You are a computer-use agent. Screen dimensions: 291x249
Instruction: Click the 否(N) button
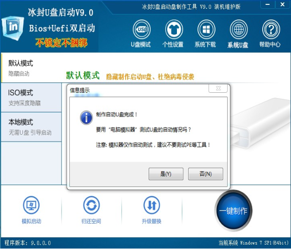point(206,174)
